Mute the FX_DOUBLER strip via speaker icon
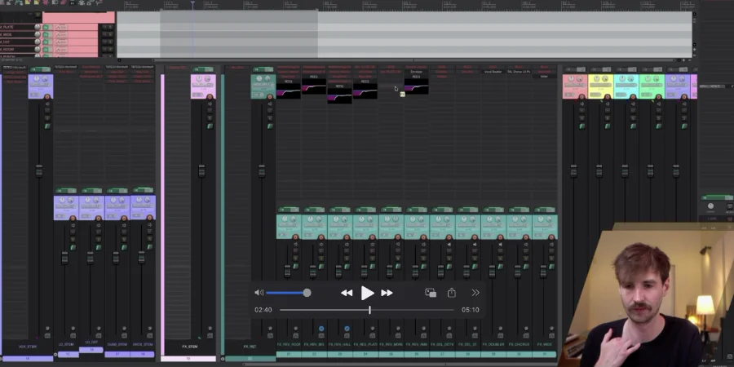 [501, 245]
